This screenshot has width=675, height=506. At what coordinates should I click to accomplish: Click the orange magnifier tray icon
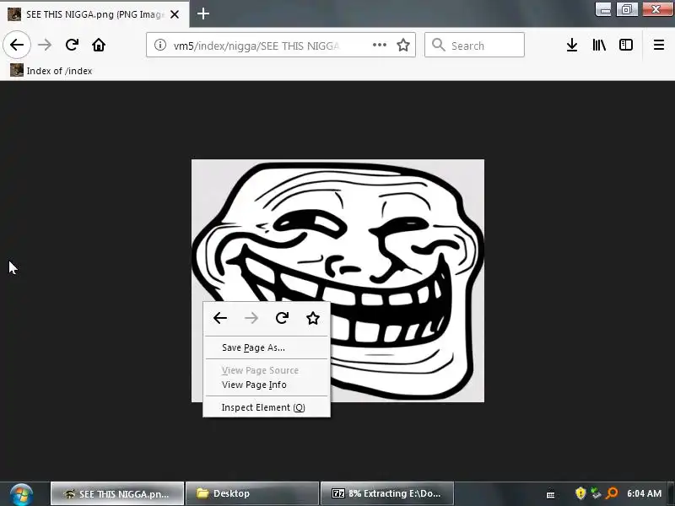tap(612, 493)
